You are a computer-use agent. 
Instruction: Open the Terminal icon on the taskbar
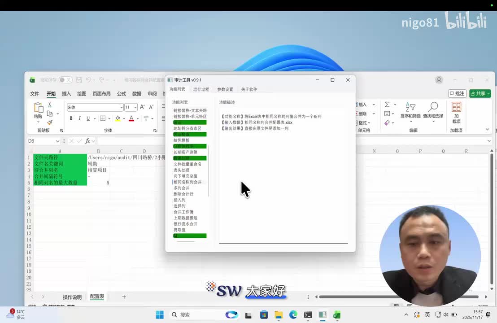[x=308, y=315]
